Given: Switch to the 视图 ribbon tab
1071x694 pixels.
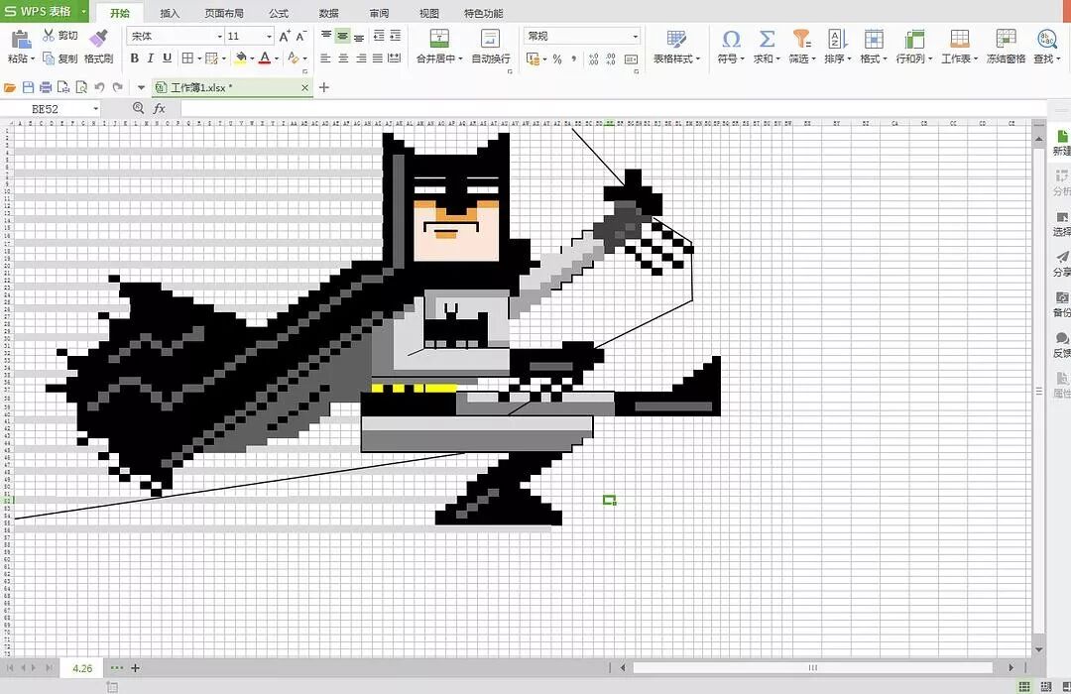Looking at the screenshot, I should pos(429,13).
